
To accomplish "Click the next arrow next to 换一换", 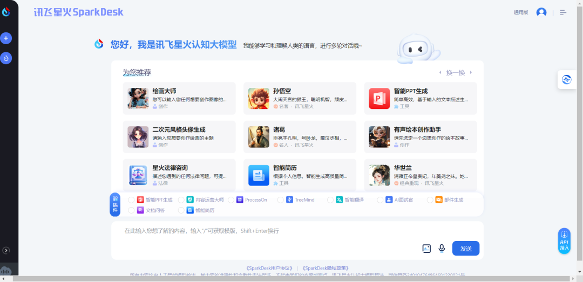I will point(471,72).
